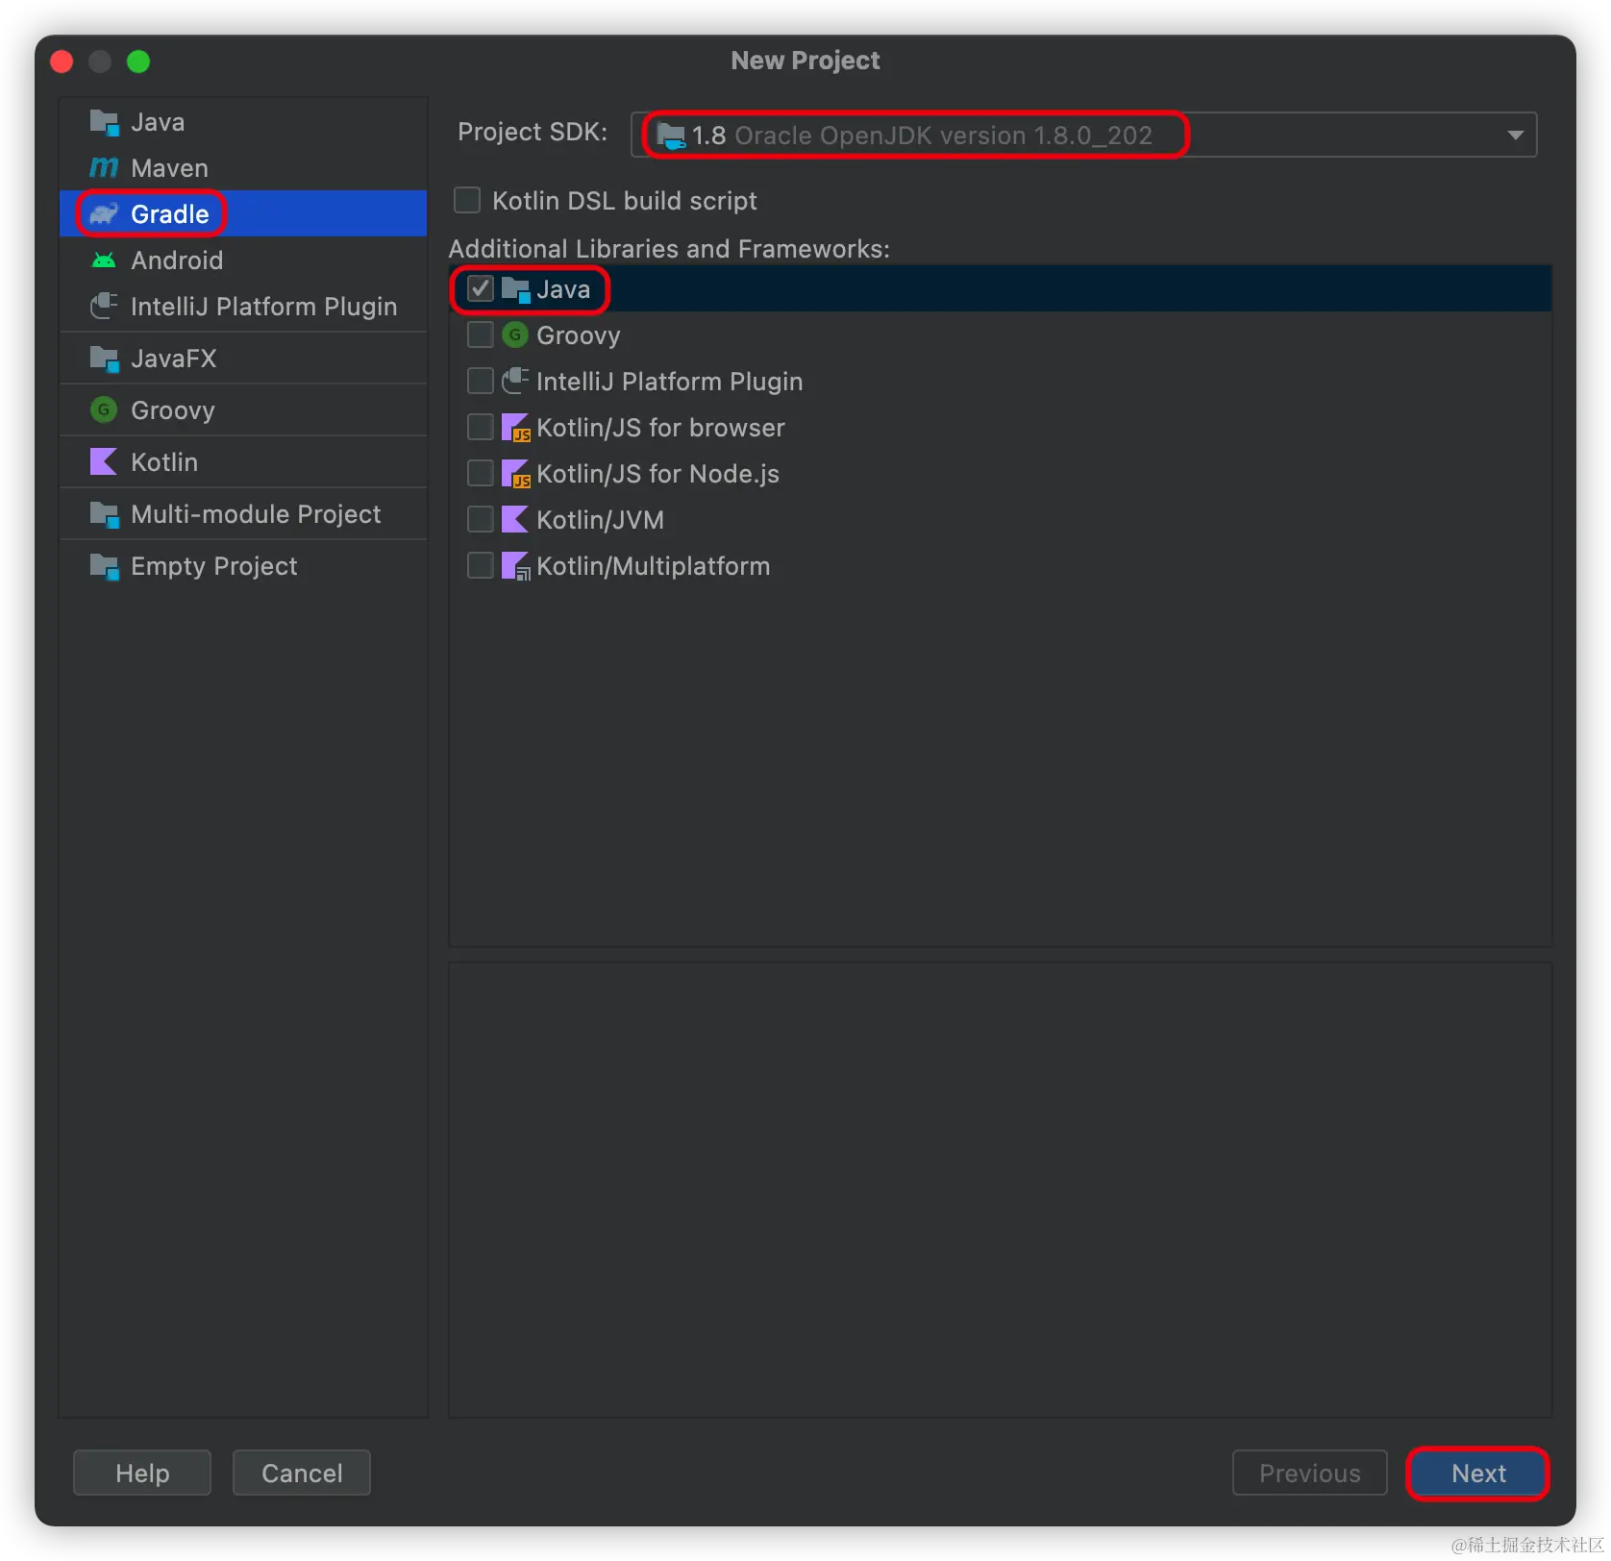Select the Multi-module Project label
Image resolution: width=1611 pixels, height=1561 pixels.
point(256,514)
